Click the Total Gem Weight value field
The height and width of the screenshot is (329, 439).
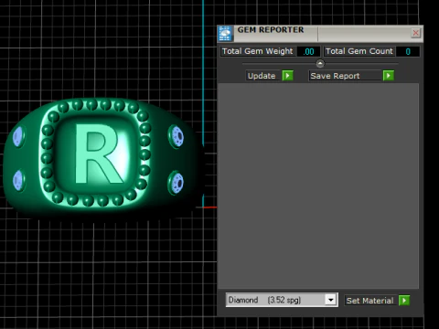point(308,51)
